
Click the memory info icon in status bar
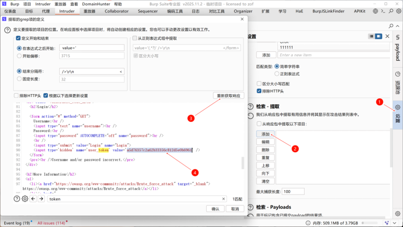[x=308, y=223]
